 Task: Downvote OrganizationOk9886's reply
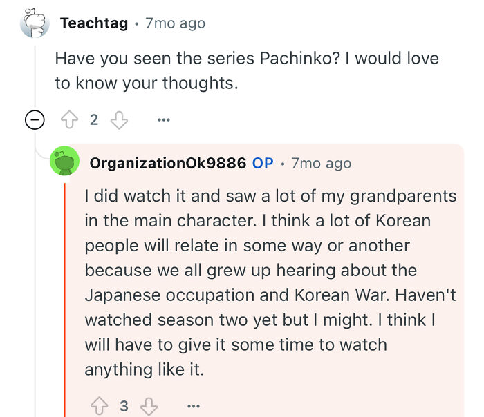pyautogui.click(x=149, y=406)
